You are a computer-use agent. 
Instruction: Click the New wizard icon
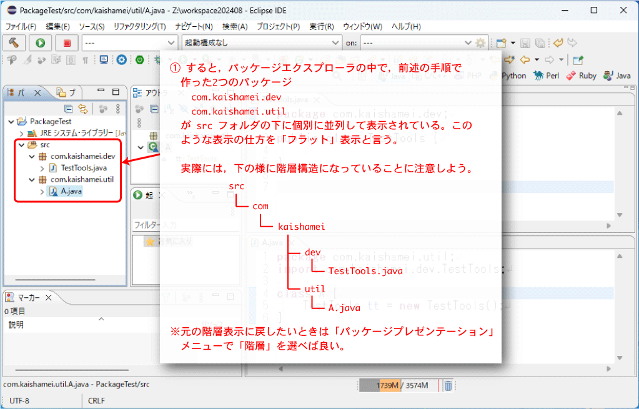coord(501,43)
